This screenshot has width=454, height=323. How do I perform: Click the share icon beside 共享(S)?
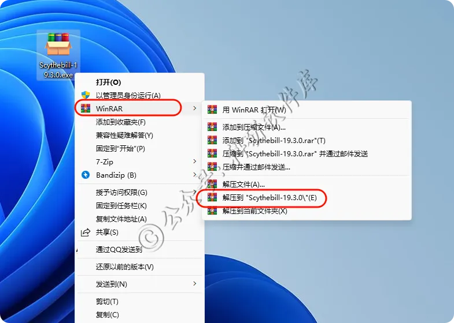[x=86, y=232]
